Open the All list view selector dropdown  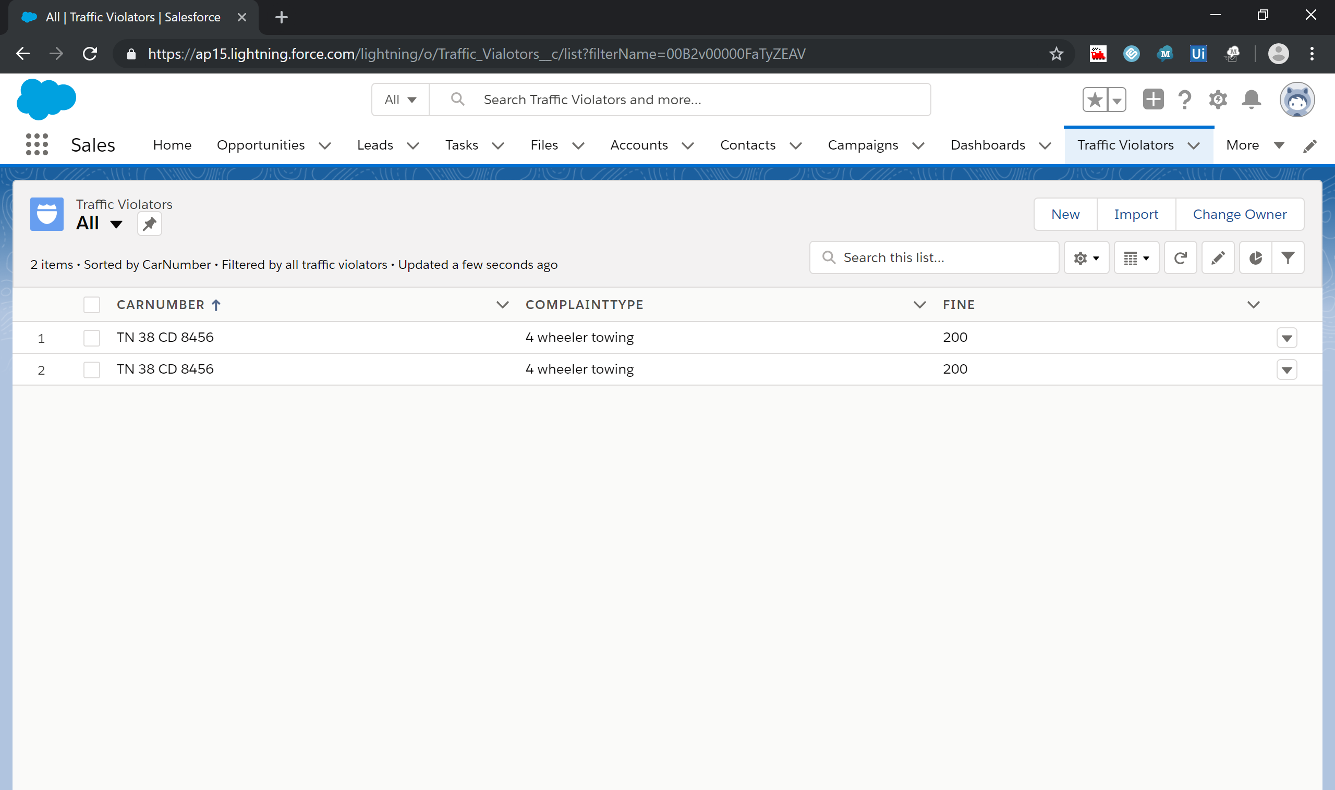pos(116,224)
